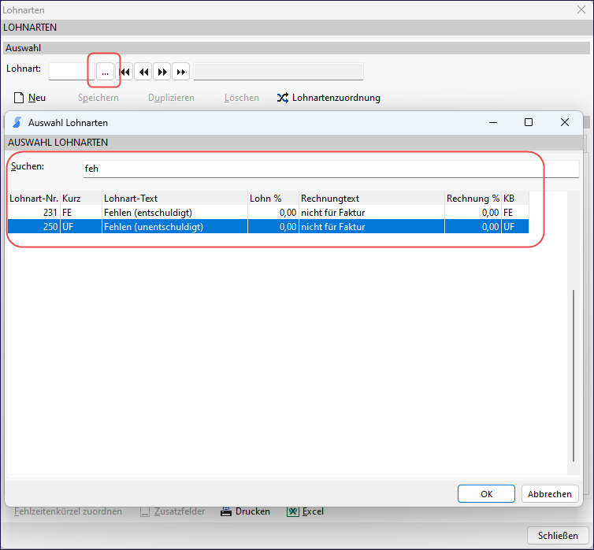Screen dimensions: 594x550
Task: Focus the Suchen search field
Action: pos(331,169)
